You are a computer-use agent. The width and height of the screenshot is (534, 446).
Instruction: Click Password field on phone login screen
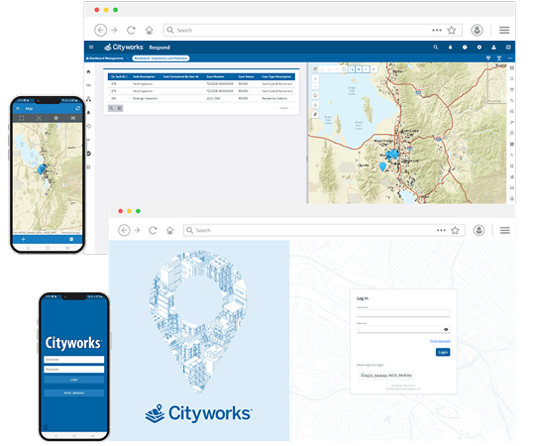(x=74, y=370)
